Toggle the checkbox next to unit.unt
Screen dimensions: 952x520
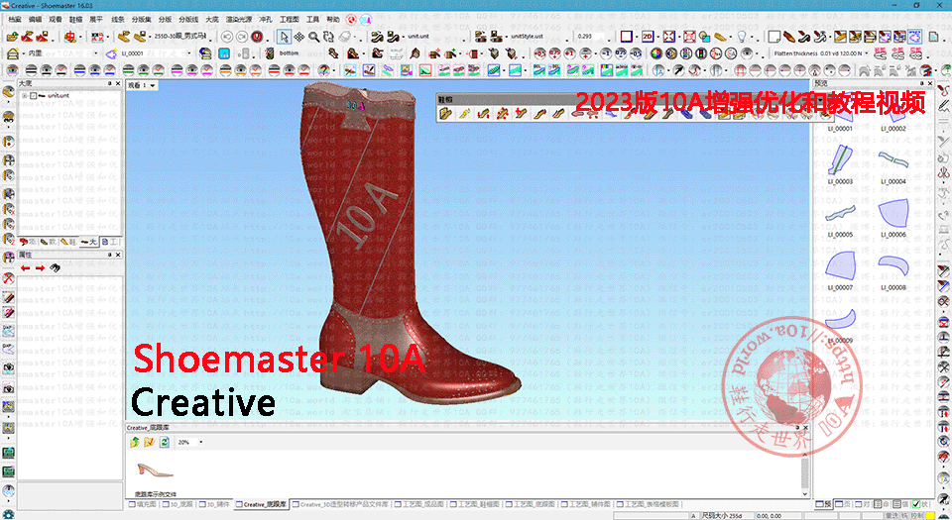click(34, 96)
